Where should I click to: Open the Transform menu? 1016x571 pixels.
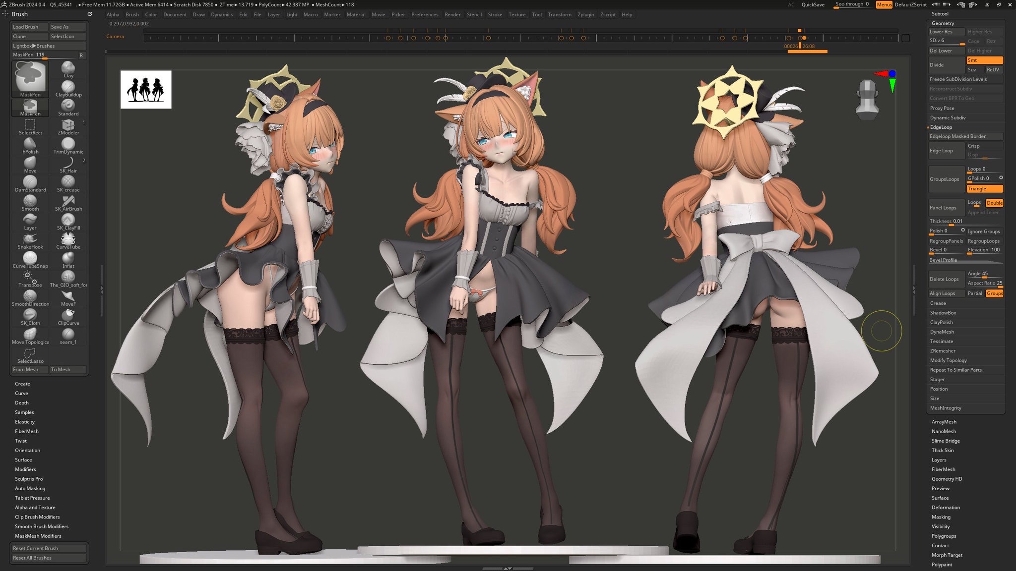point(559,14)
